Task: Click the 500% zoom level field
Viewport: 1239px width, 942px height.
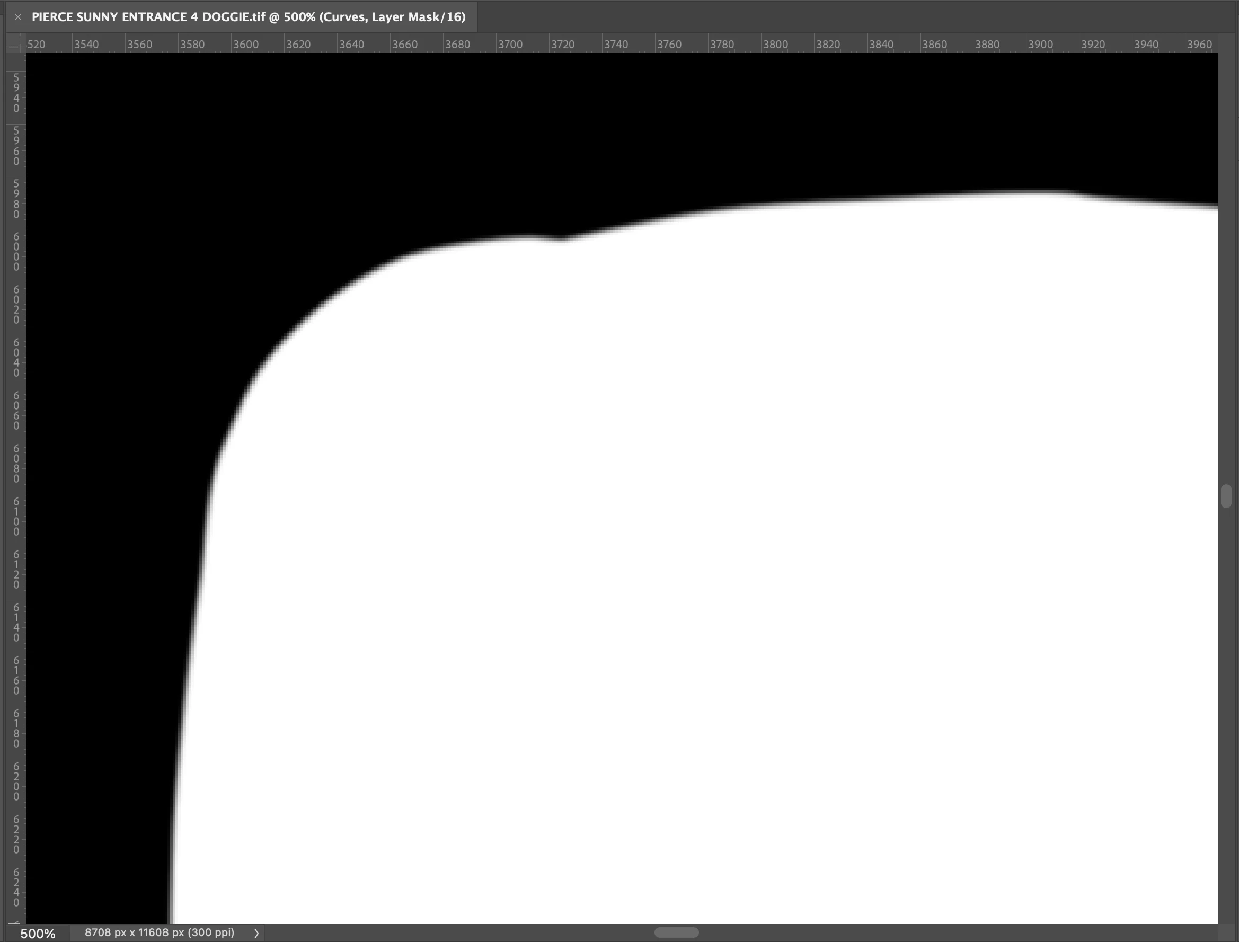Action: coord(38,934)
